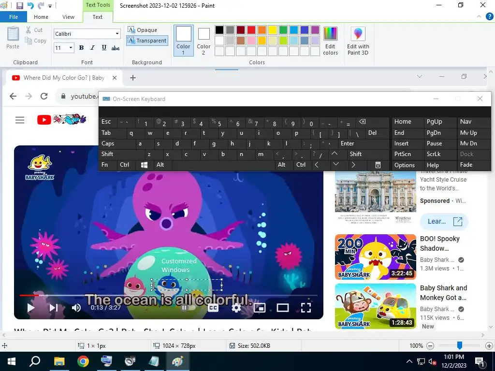Click the zoom out minus button in status bar
This screenshot has height=371, width=495.
coord(430,346)
